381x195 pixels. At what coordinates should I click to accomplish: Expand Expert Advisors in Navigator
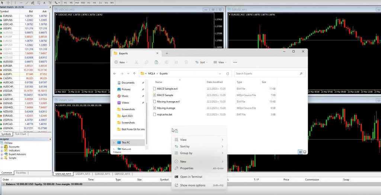2,154
